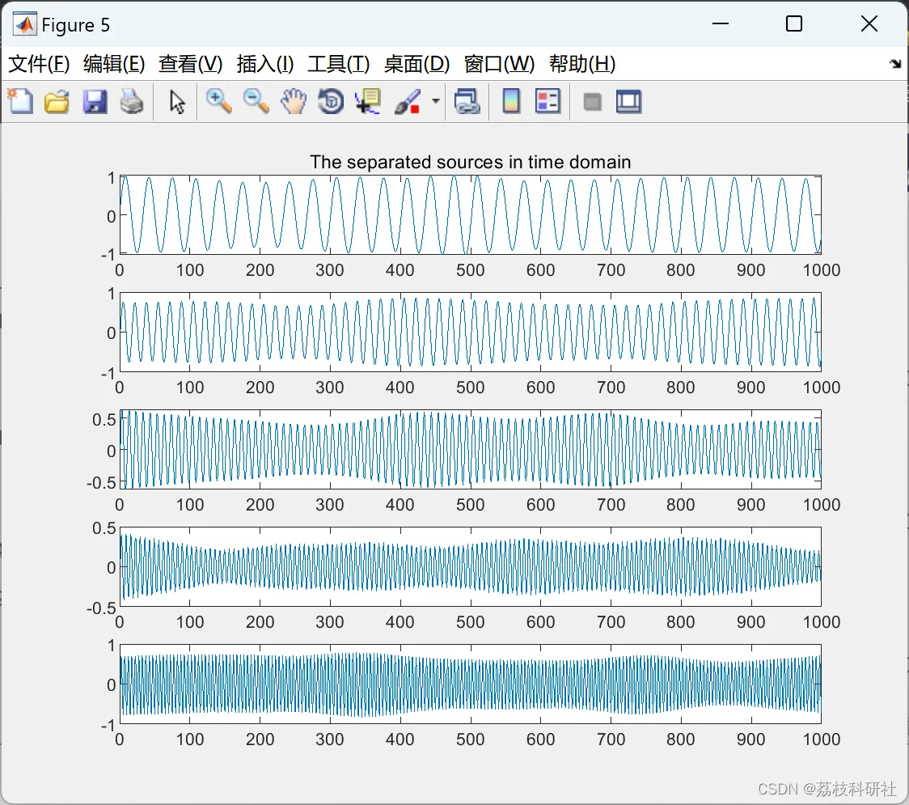909x805 pixels.
Task: Minimize the Figure 5 window
Action: (720, 23)
